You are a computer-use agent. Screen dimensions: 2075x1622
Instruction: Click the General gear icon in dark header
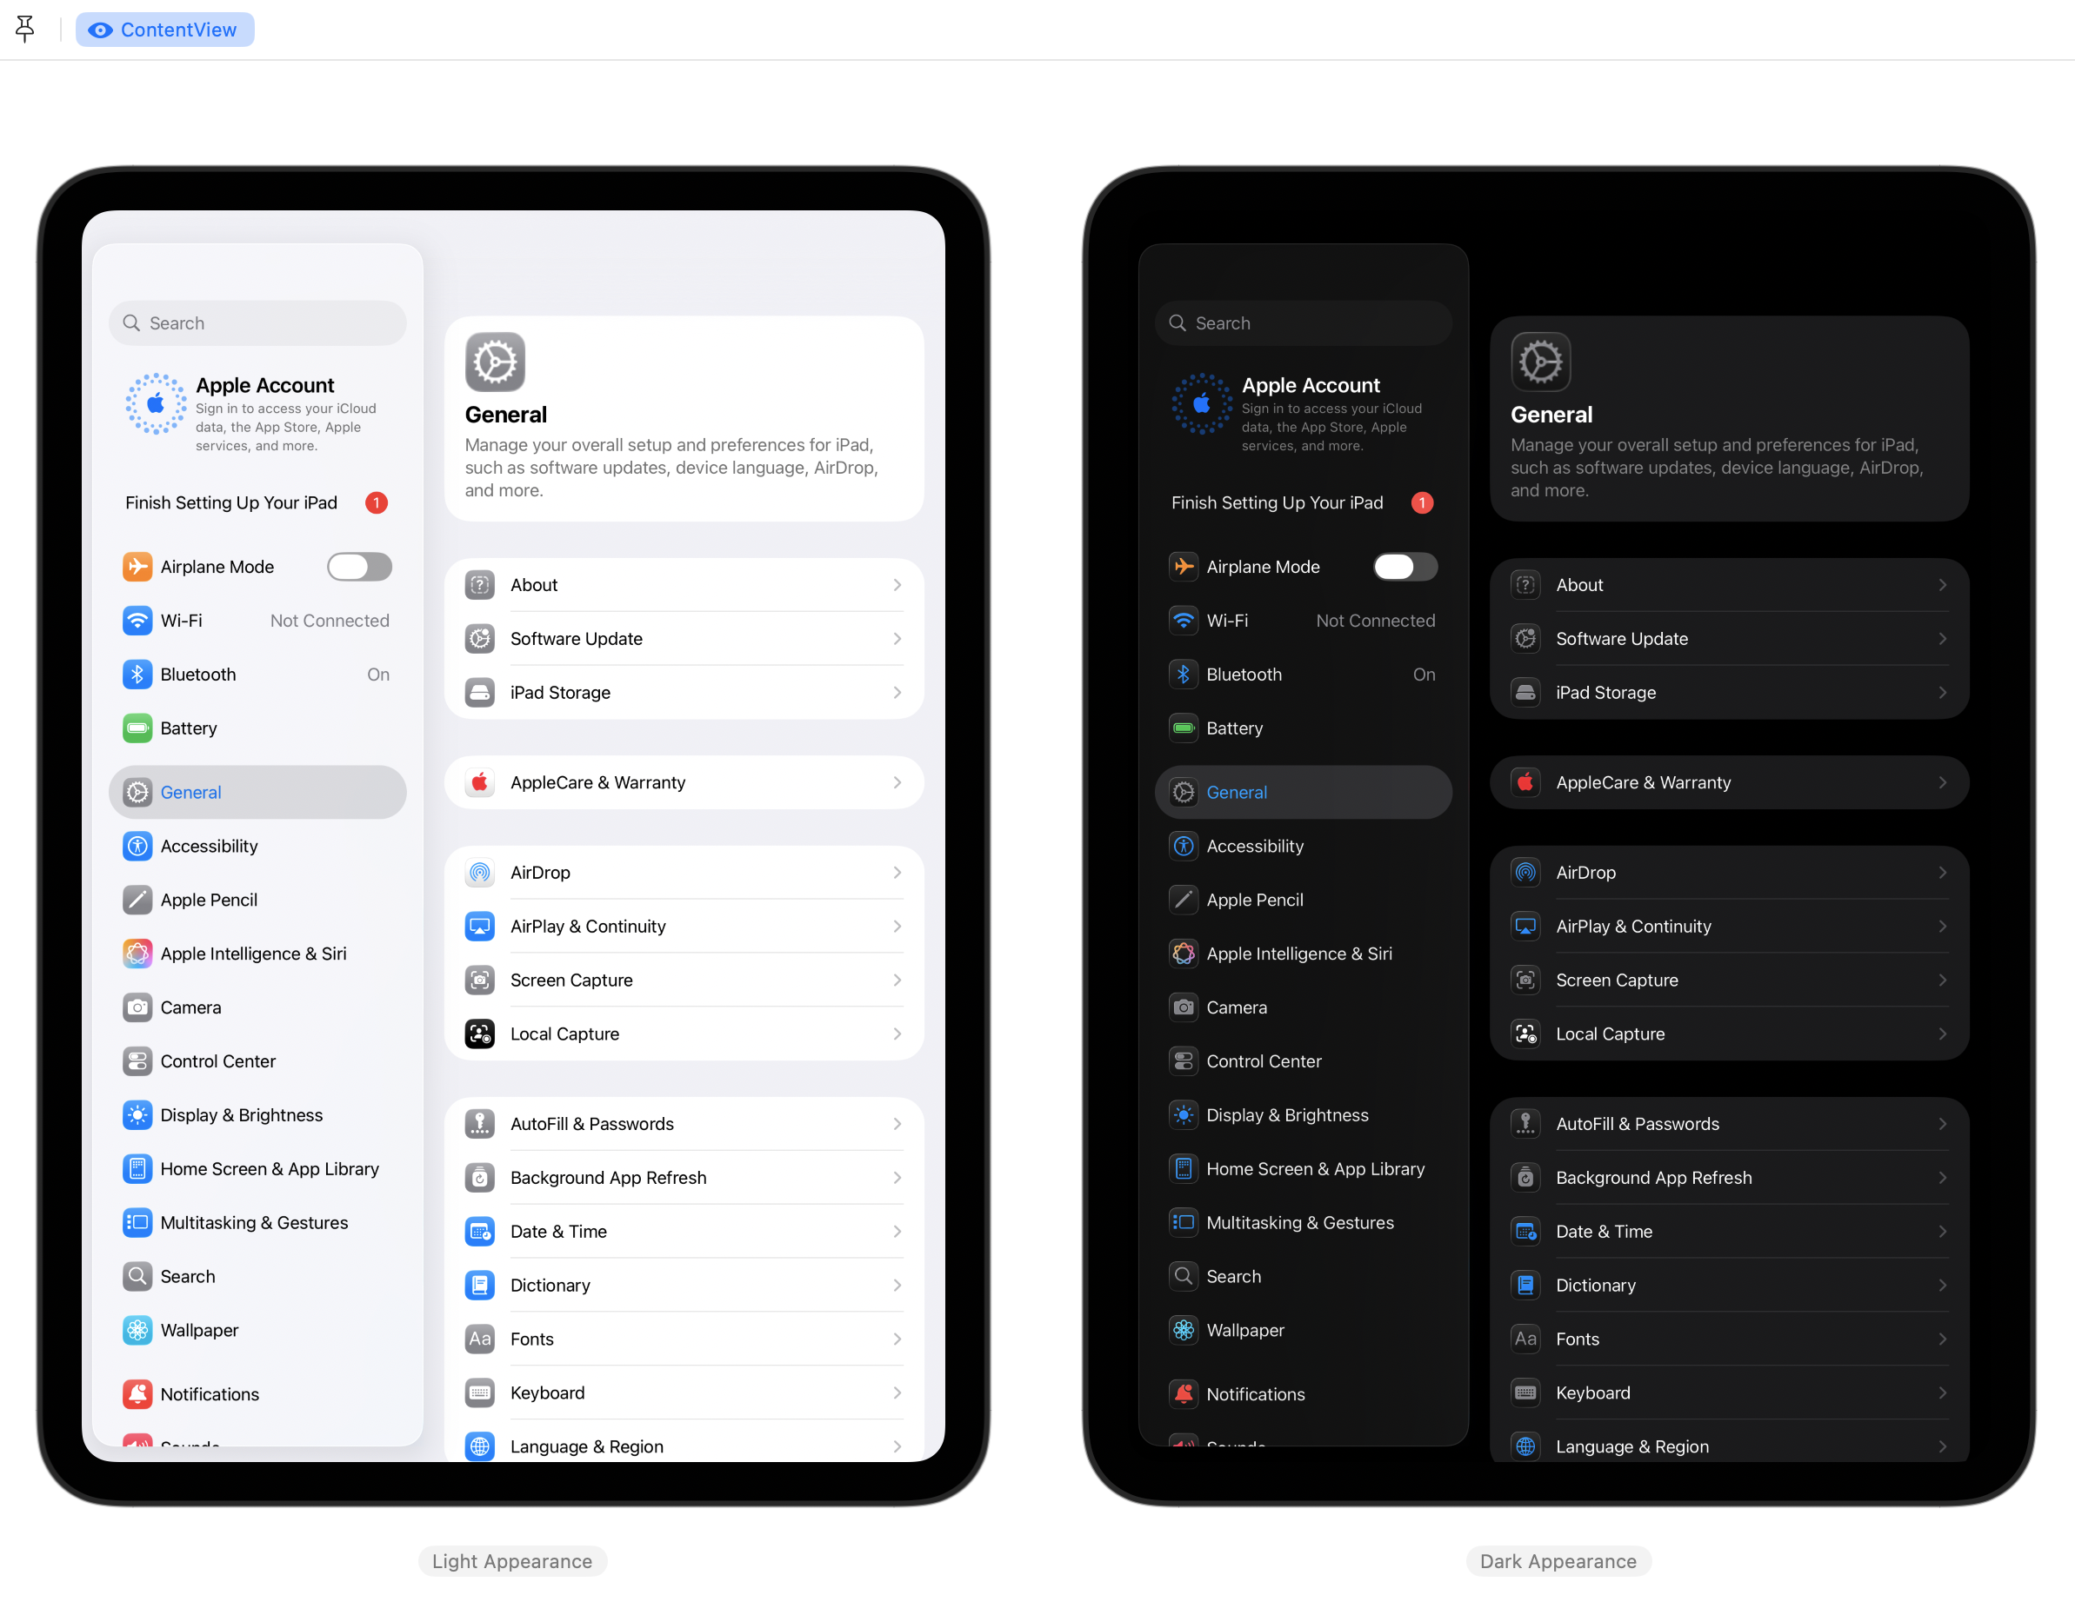(x=1541, y=362)
